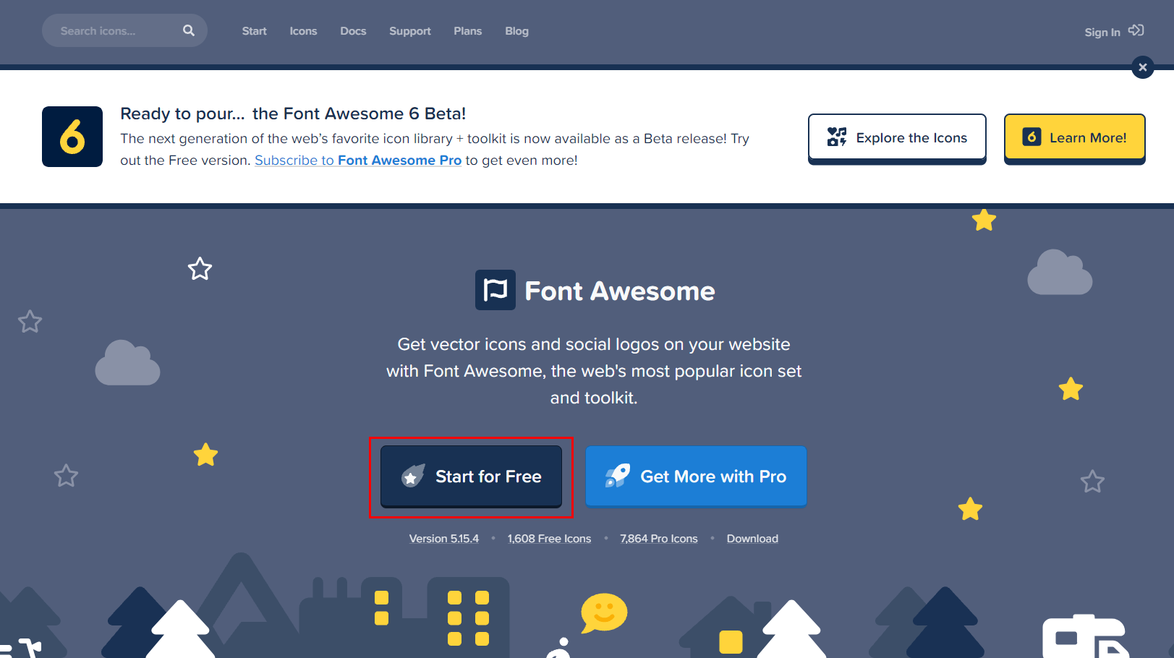This screenshot has width=1174, height=658.
Task: Click the 1,608 Free Icons link
Action: [x=549, y=538]
